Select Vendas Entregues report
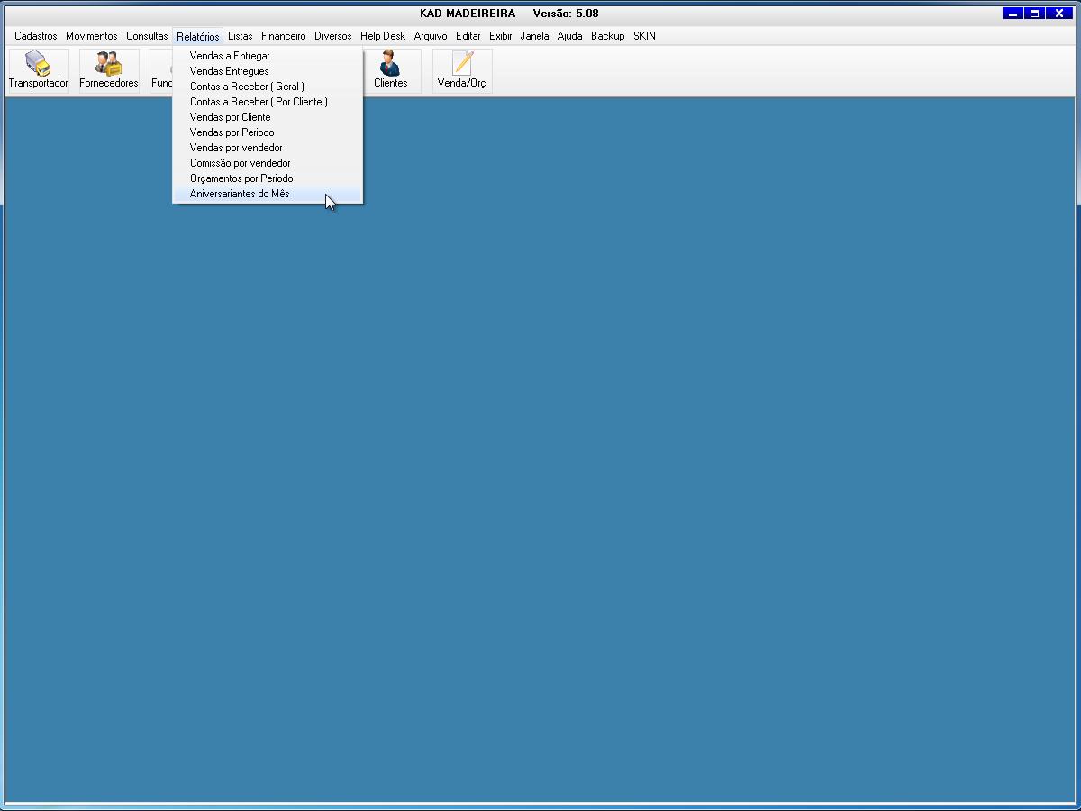 point(268,71)
